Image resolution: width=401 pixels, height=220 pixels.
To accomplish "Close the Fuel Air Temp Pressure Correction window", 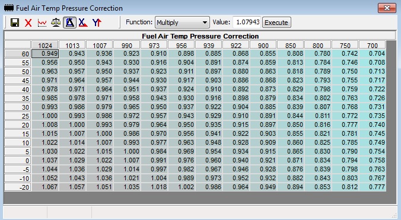I will pyautogui.click(x=387, y=8).
